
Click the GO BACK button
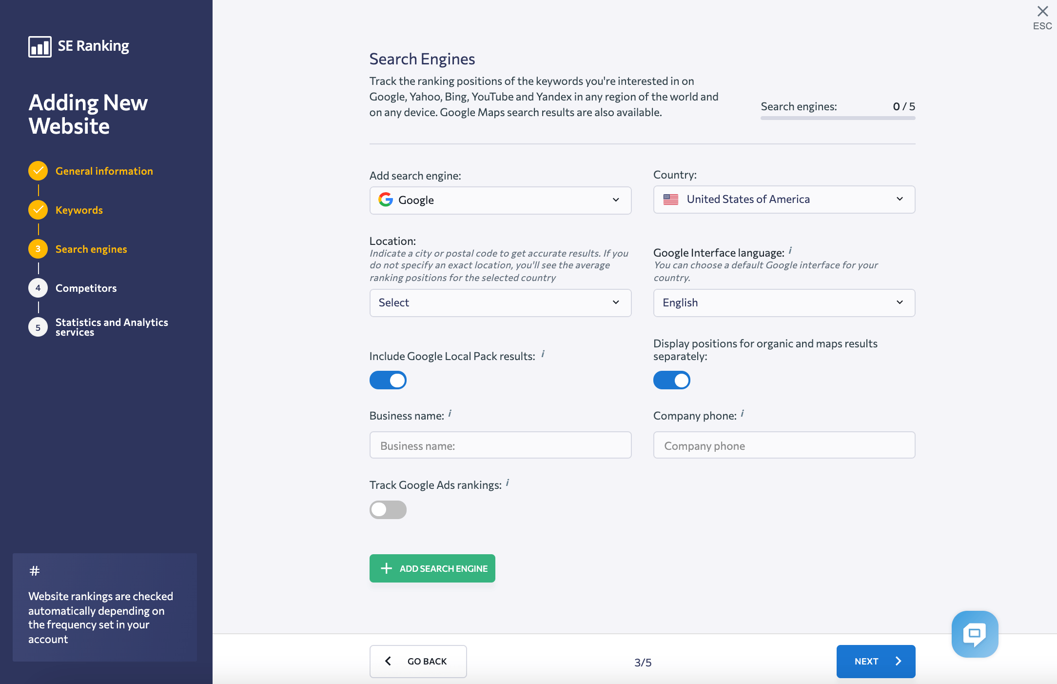[418, 661]
